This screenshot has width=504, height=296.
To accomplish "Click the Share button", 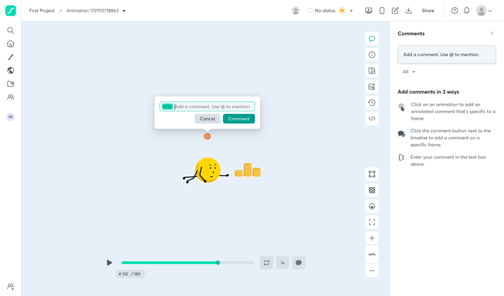I will click(x=428, y=11).
